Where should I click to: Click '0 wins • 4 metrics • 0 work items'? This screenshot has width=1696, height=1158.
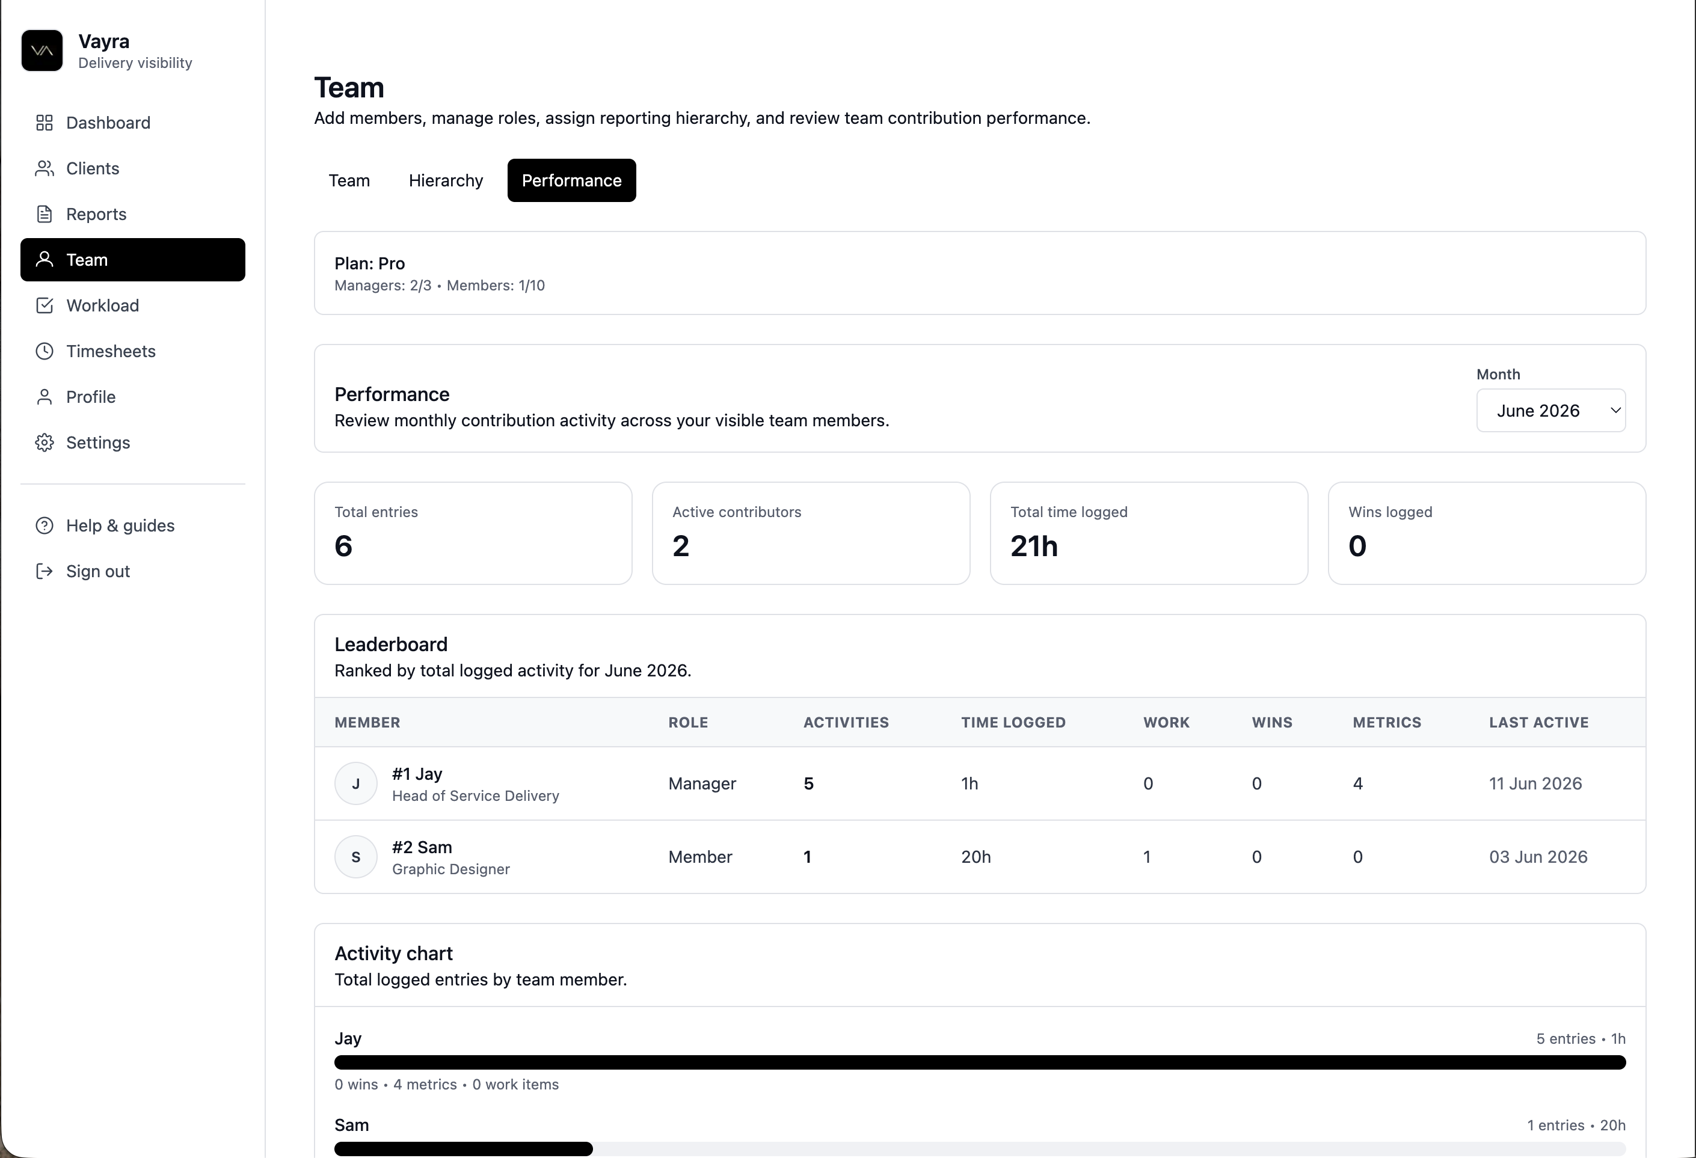click(x=447, y=1085)
